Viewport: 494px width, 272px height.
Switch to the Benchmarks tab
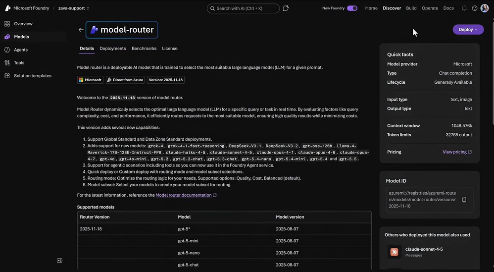[x=144, y=49]
